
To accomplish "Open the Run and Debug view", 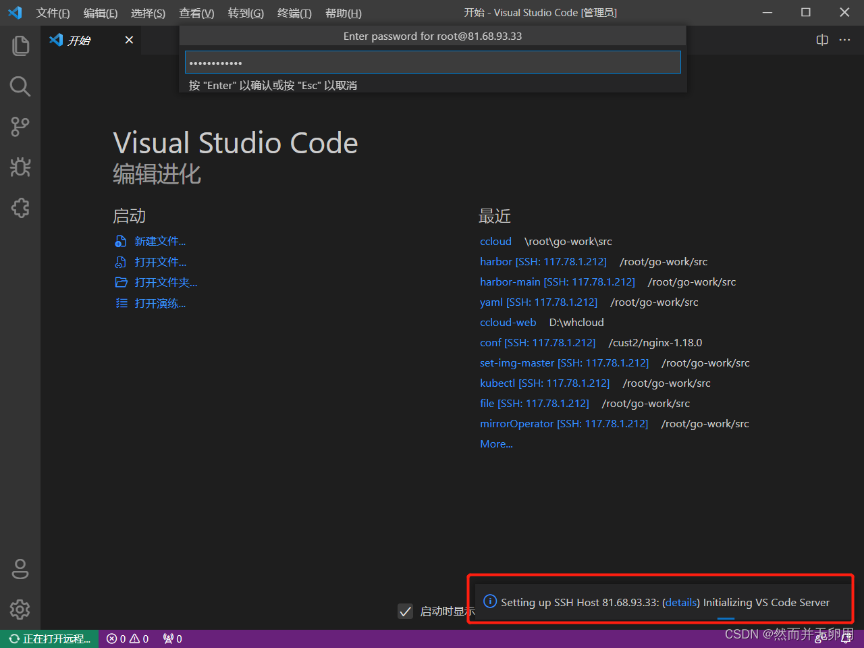I will coord(20,167).
